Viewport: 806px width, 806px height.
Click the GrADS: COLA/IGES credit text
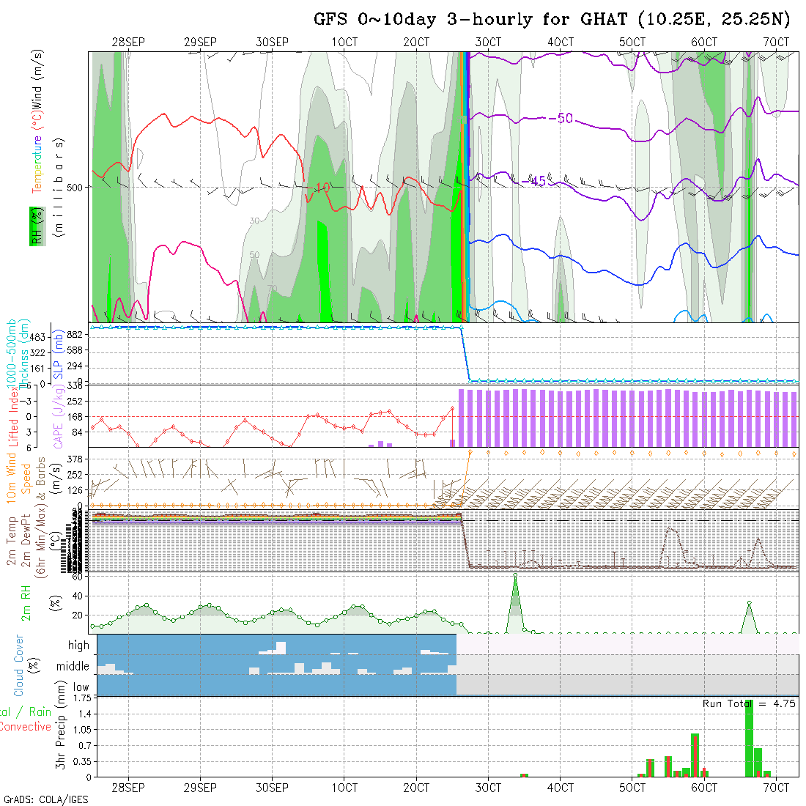(45, 799)
